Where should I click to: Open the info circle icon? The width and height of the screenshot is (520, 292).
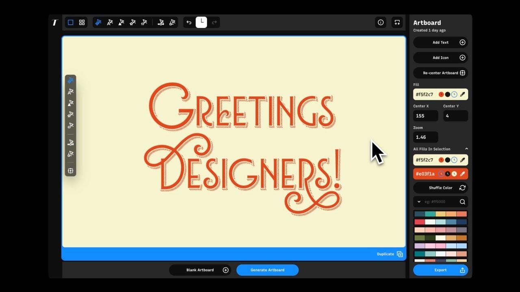pos(381,22)
